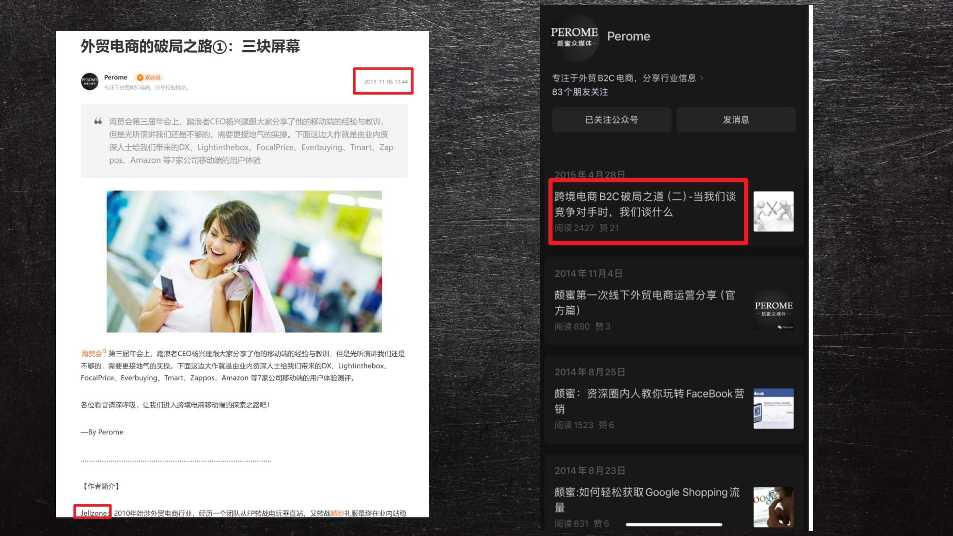Click the Jellzone author name

click(x=94, y=513)
